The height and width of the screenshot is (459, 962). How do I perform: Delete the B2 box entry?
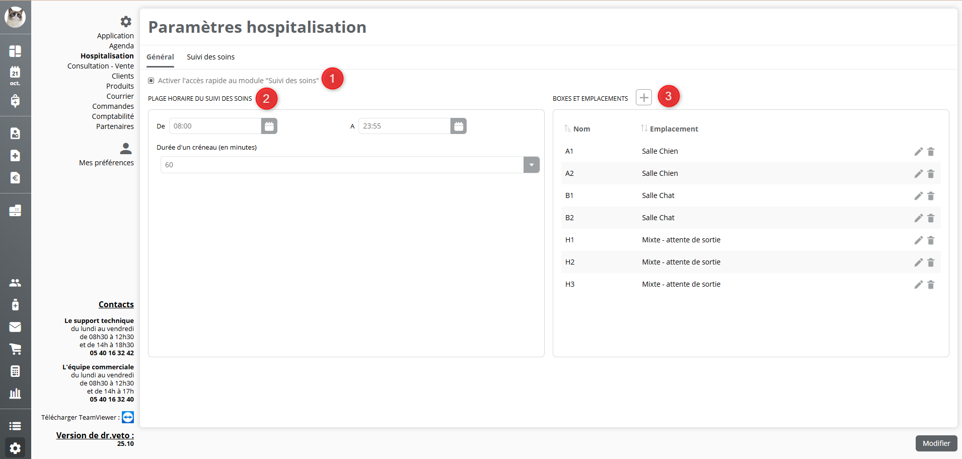coord(931,218)
